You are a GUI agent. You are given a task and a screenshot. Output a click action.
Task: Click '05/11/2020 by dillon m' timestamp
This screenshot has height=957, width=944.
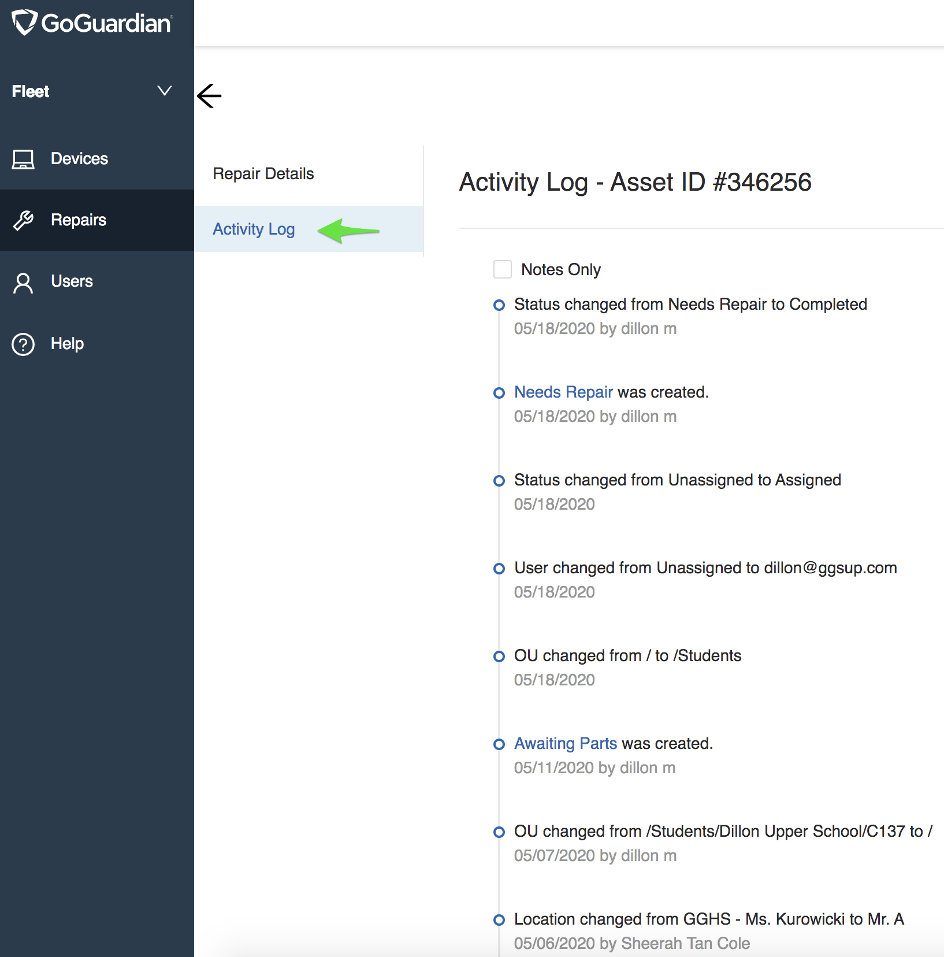[x=594, y=767]
